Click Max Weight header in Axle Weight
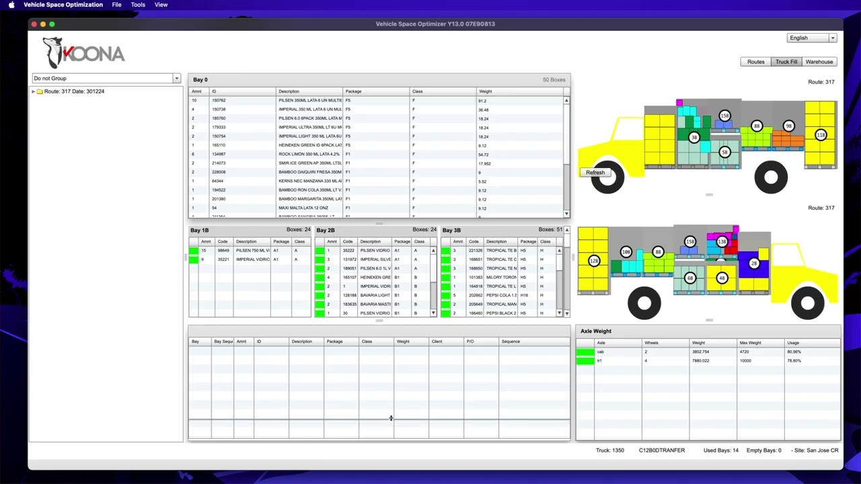This screenshot has width=861, height=484. (761, 343)
